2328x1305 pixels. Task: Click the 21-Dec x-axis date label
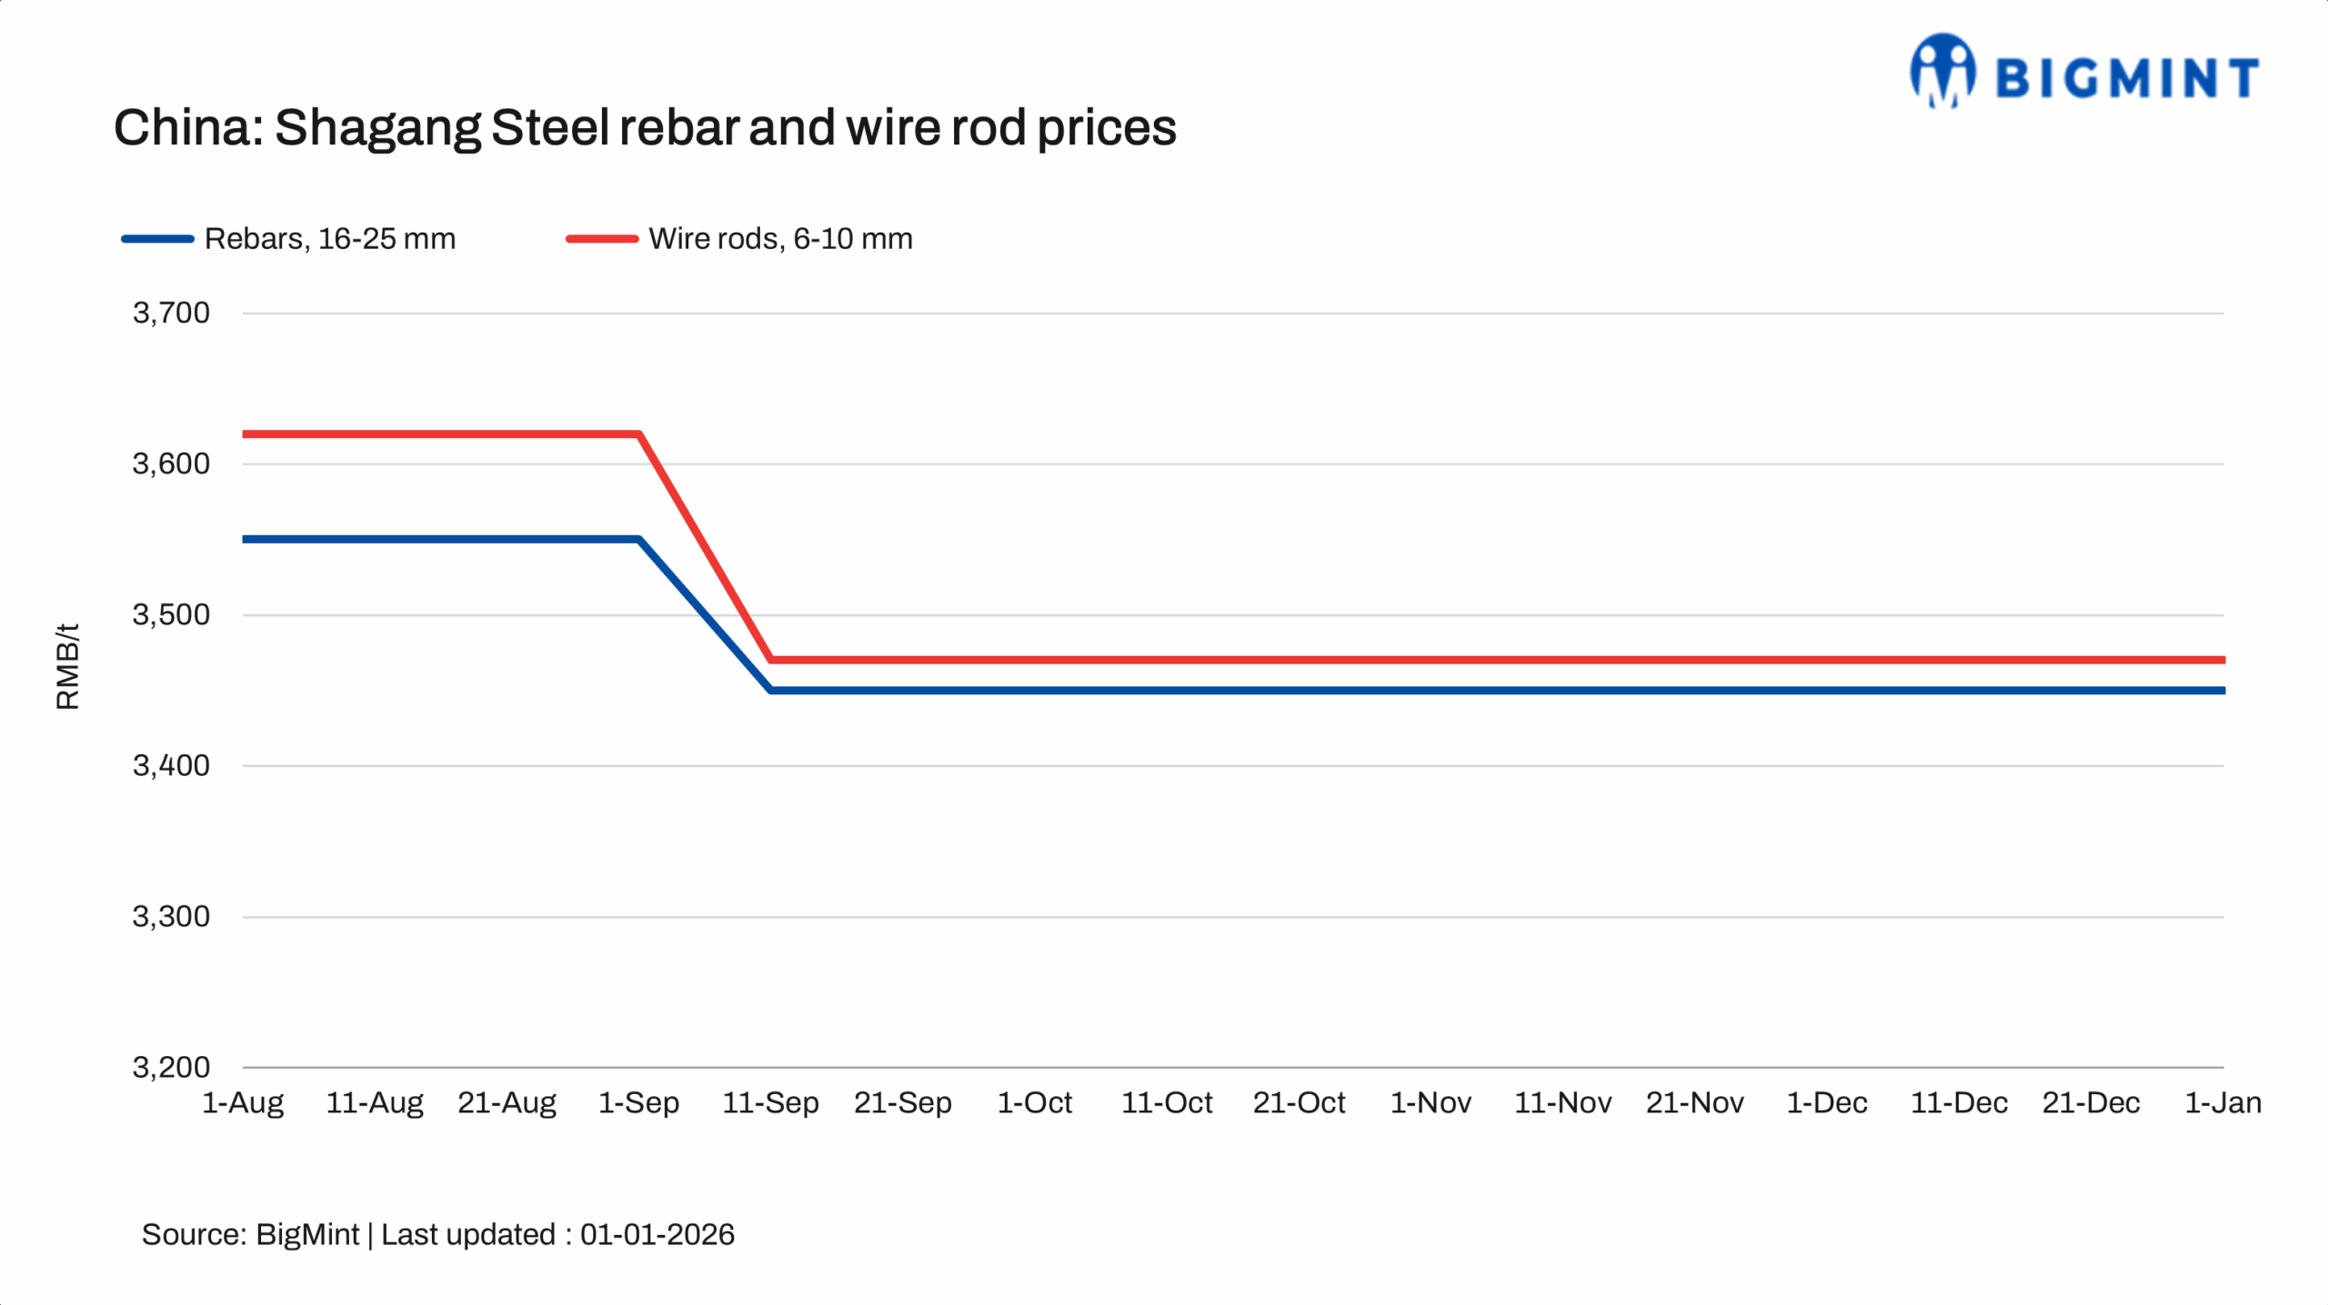[x=2091, y=1103]
